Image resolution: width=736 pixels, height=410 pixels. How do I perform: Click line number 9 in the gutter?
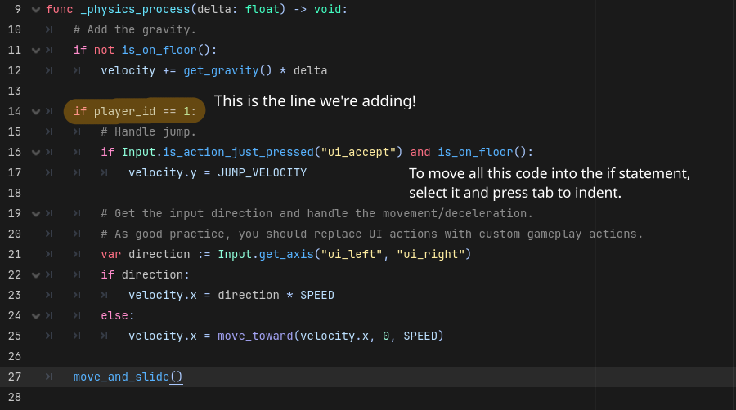tap(17, 9)
